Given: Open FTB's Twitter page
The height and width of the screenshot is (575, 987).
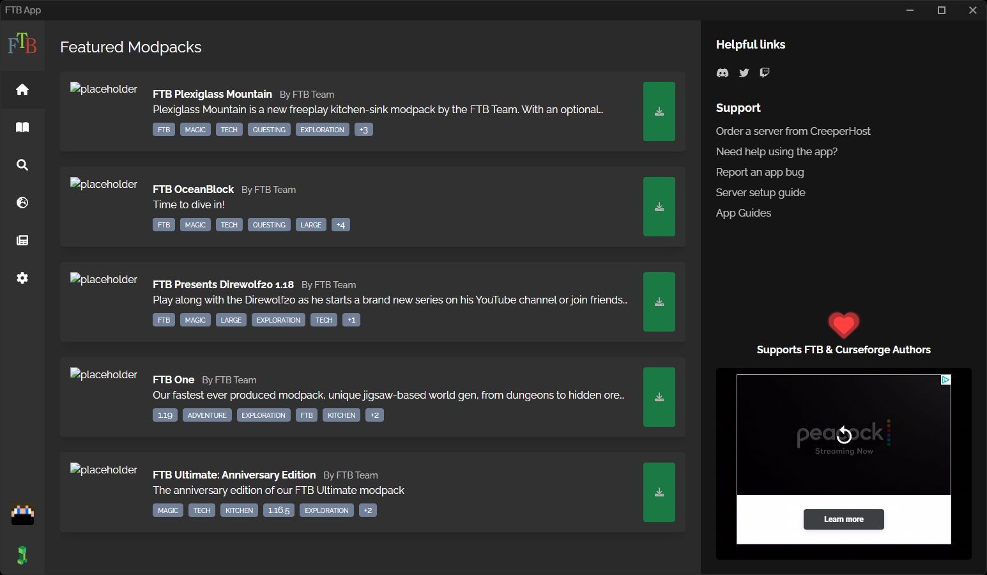Looking at the screenshot, I should pyautogui.click(x=744, y=72).
